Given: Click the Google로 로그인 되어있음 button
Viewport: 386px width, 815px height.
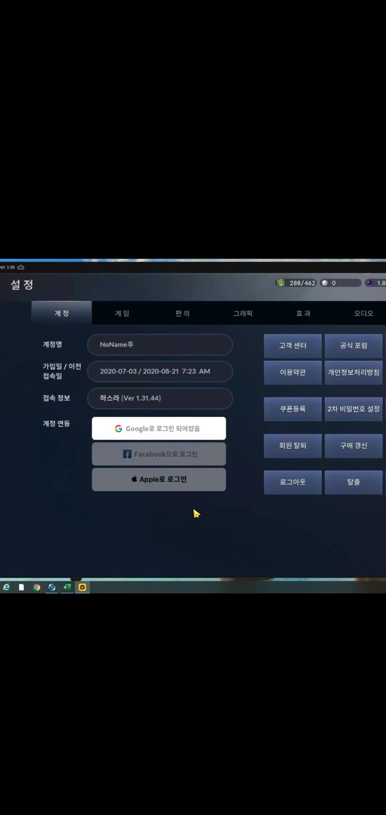Looking at the screenshot, I should 159,428.
